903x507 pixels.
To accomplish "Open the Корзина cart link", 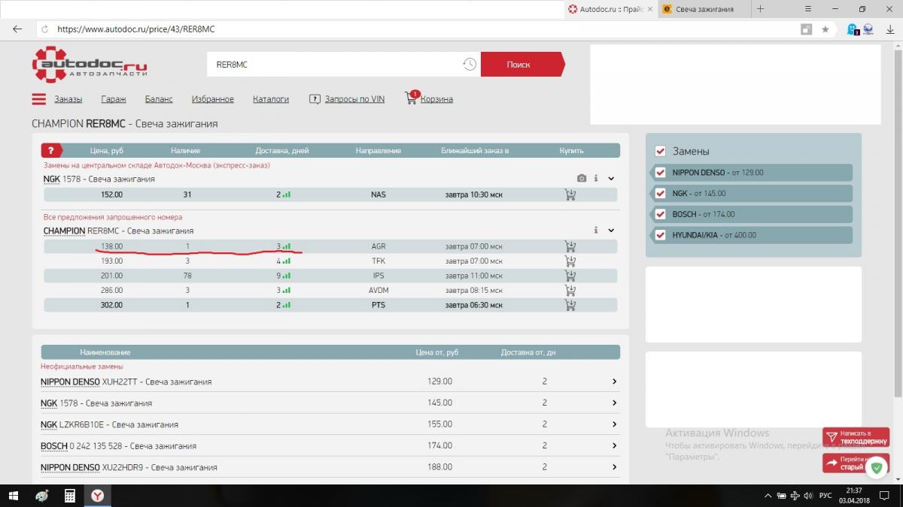I will pos(436,99).
